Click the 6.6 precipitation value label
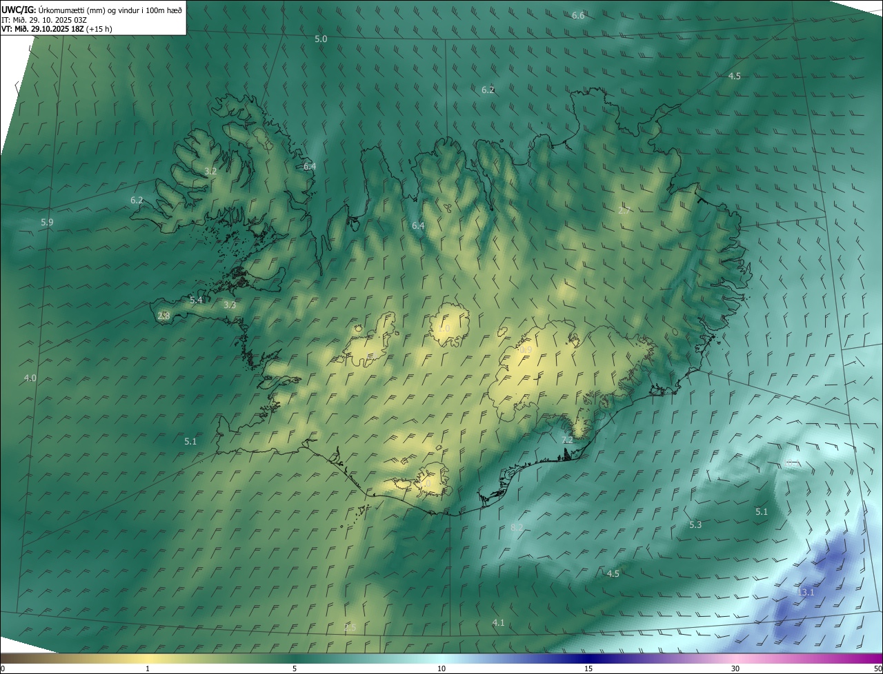The width and height of the screenshot is (883, 674). tap(578, 15)
